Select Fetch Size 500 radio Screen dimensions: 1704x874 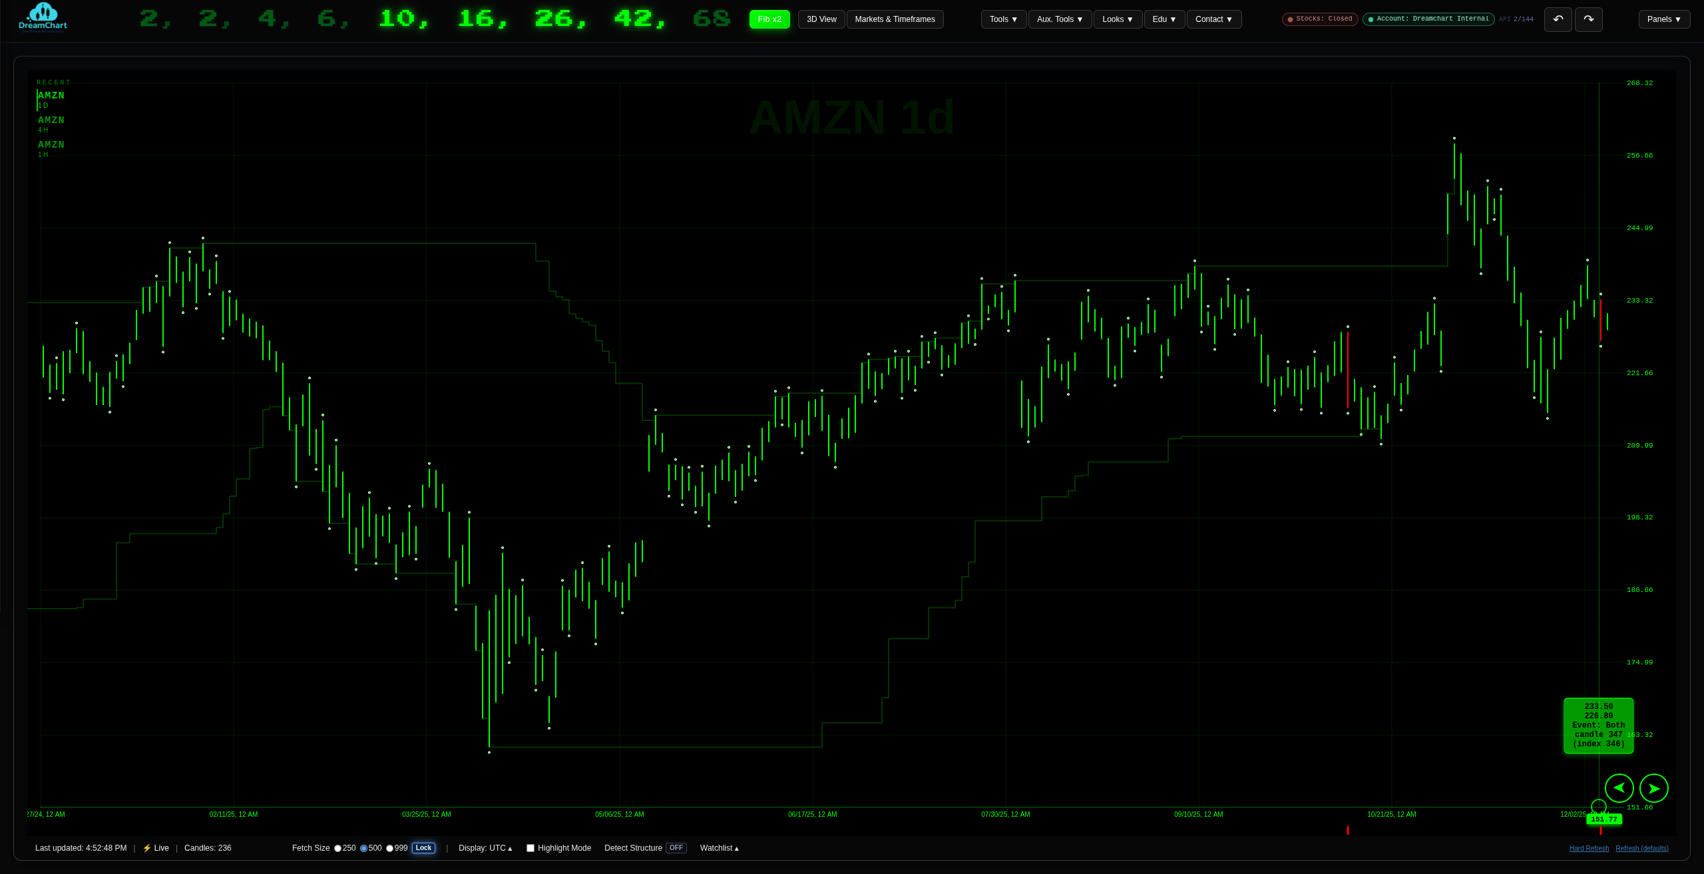tap(363, 848)
